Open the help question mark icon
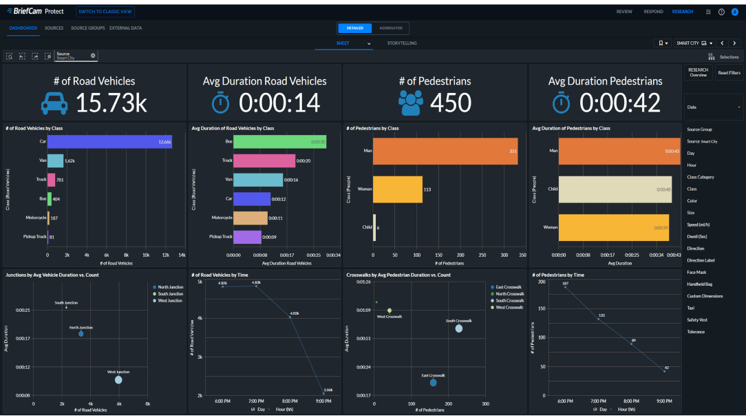Image resolution: width=746 pixels, height=420 pixels. coord(721,12)
